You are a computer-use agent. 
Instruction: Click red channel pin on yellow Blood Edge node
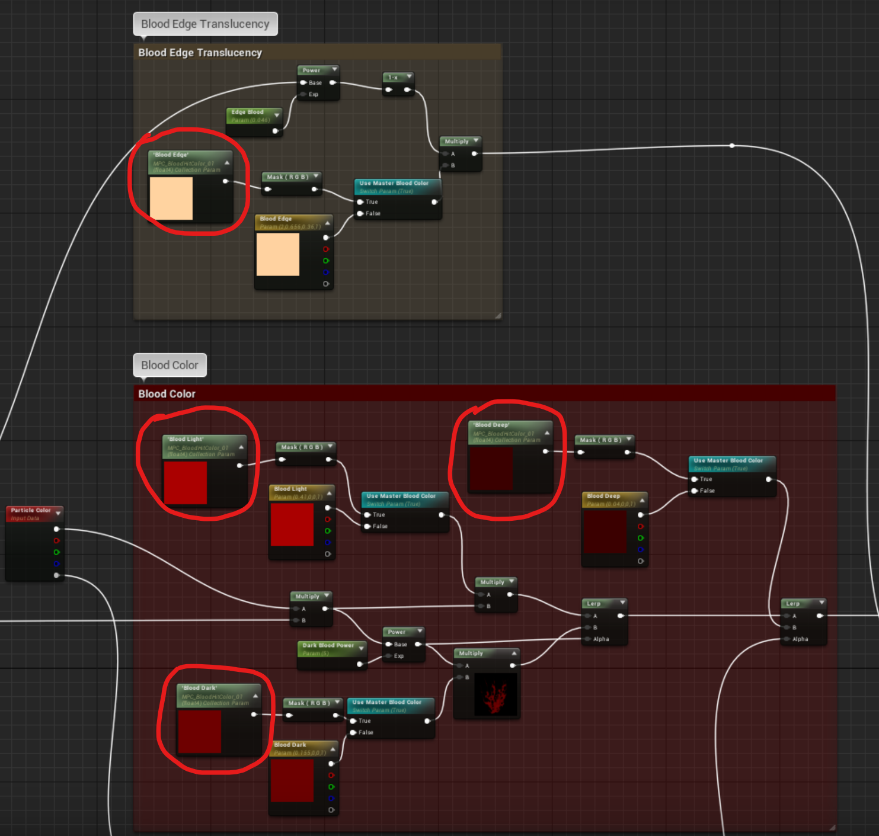click(326, 249)
